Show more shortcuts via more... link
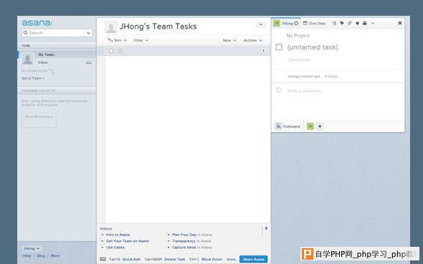This screenshot has width=423, height=264. [232, 260]
